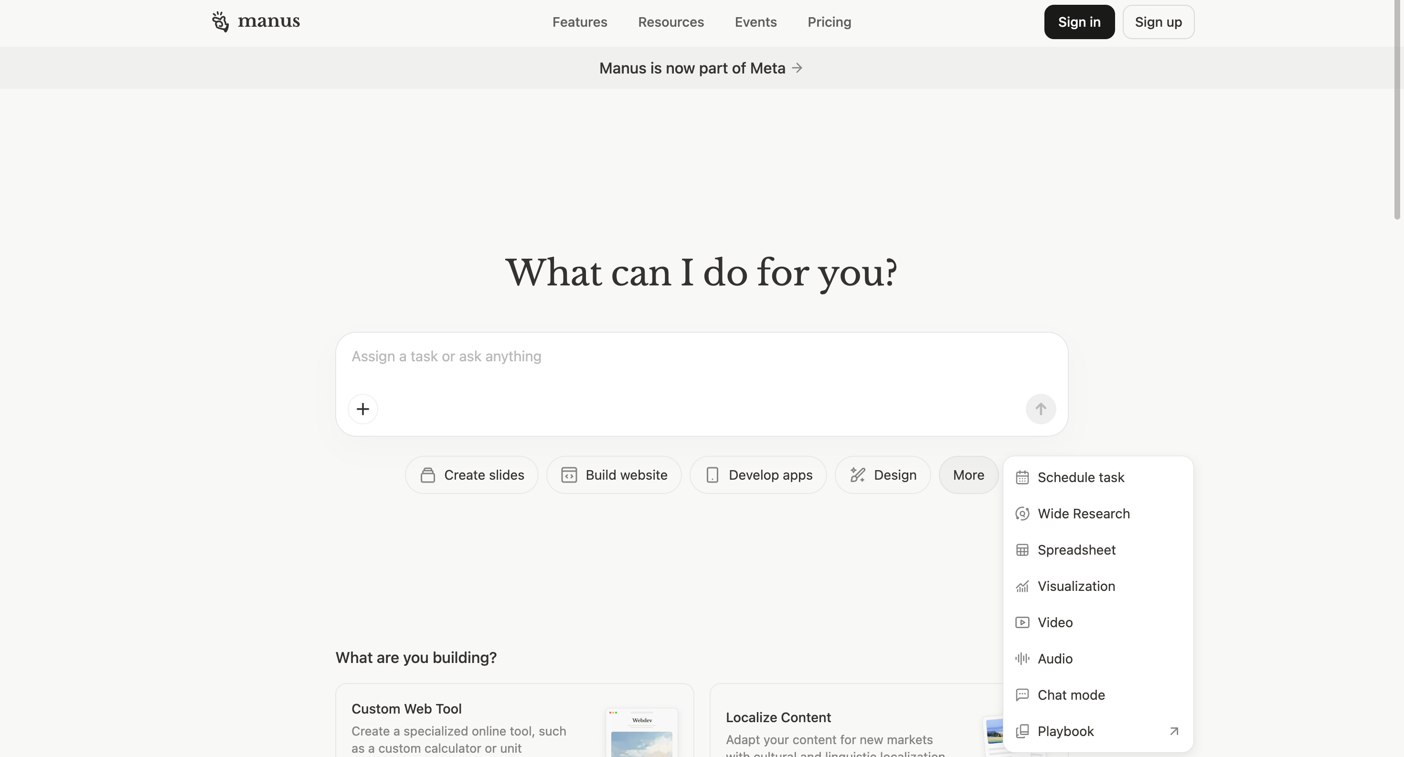Image resolution: width=1404 pixels, height=757 pixels.
Task: Choose the Develop apps suggestion
Action: pyautogui.click(x=758, y=475)
